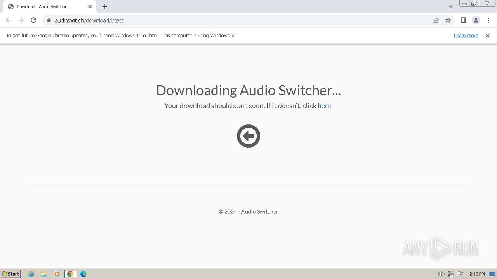Click the '© 2024 - Audio Switcher' footer text
497x279 pixels.
coord(248,212)
